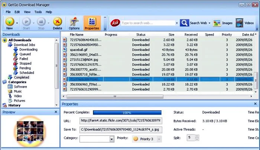Click the Images search icon
The image size is (260, 150).
tap(217, 23)
